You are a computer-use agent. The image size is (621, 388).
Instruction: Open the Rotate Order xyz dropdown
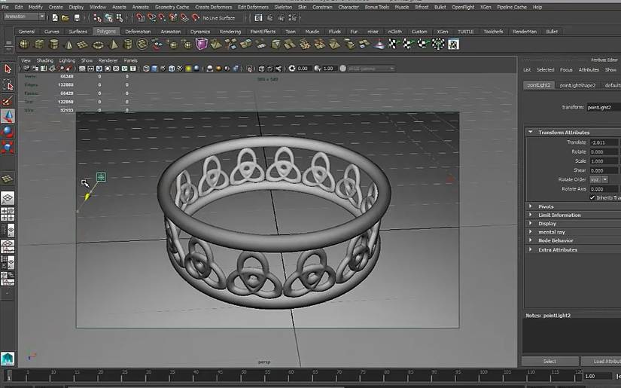tap(599, 179)
